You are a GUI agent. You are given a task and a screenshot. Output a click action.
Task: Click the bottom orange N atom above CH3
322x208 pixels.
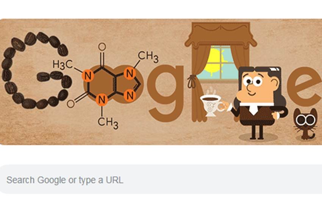pyautogui.click(x=102, y=99)
